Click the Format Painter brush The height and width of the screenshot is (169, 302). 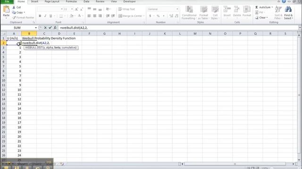pyautogui.click(x=14, y=18)
